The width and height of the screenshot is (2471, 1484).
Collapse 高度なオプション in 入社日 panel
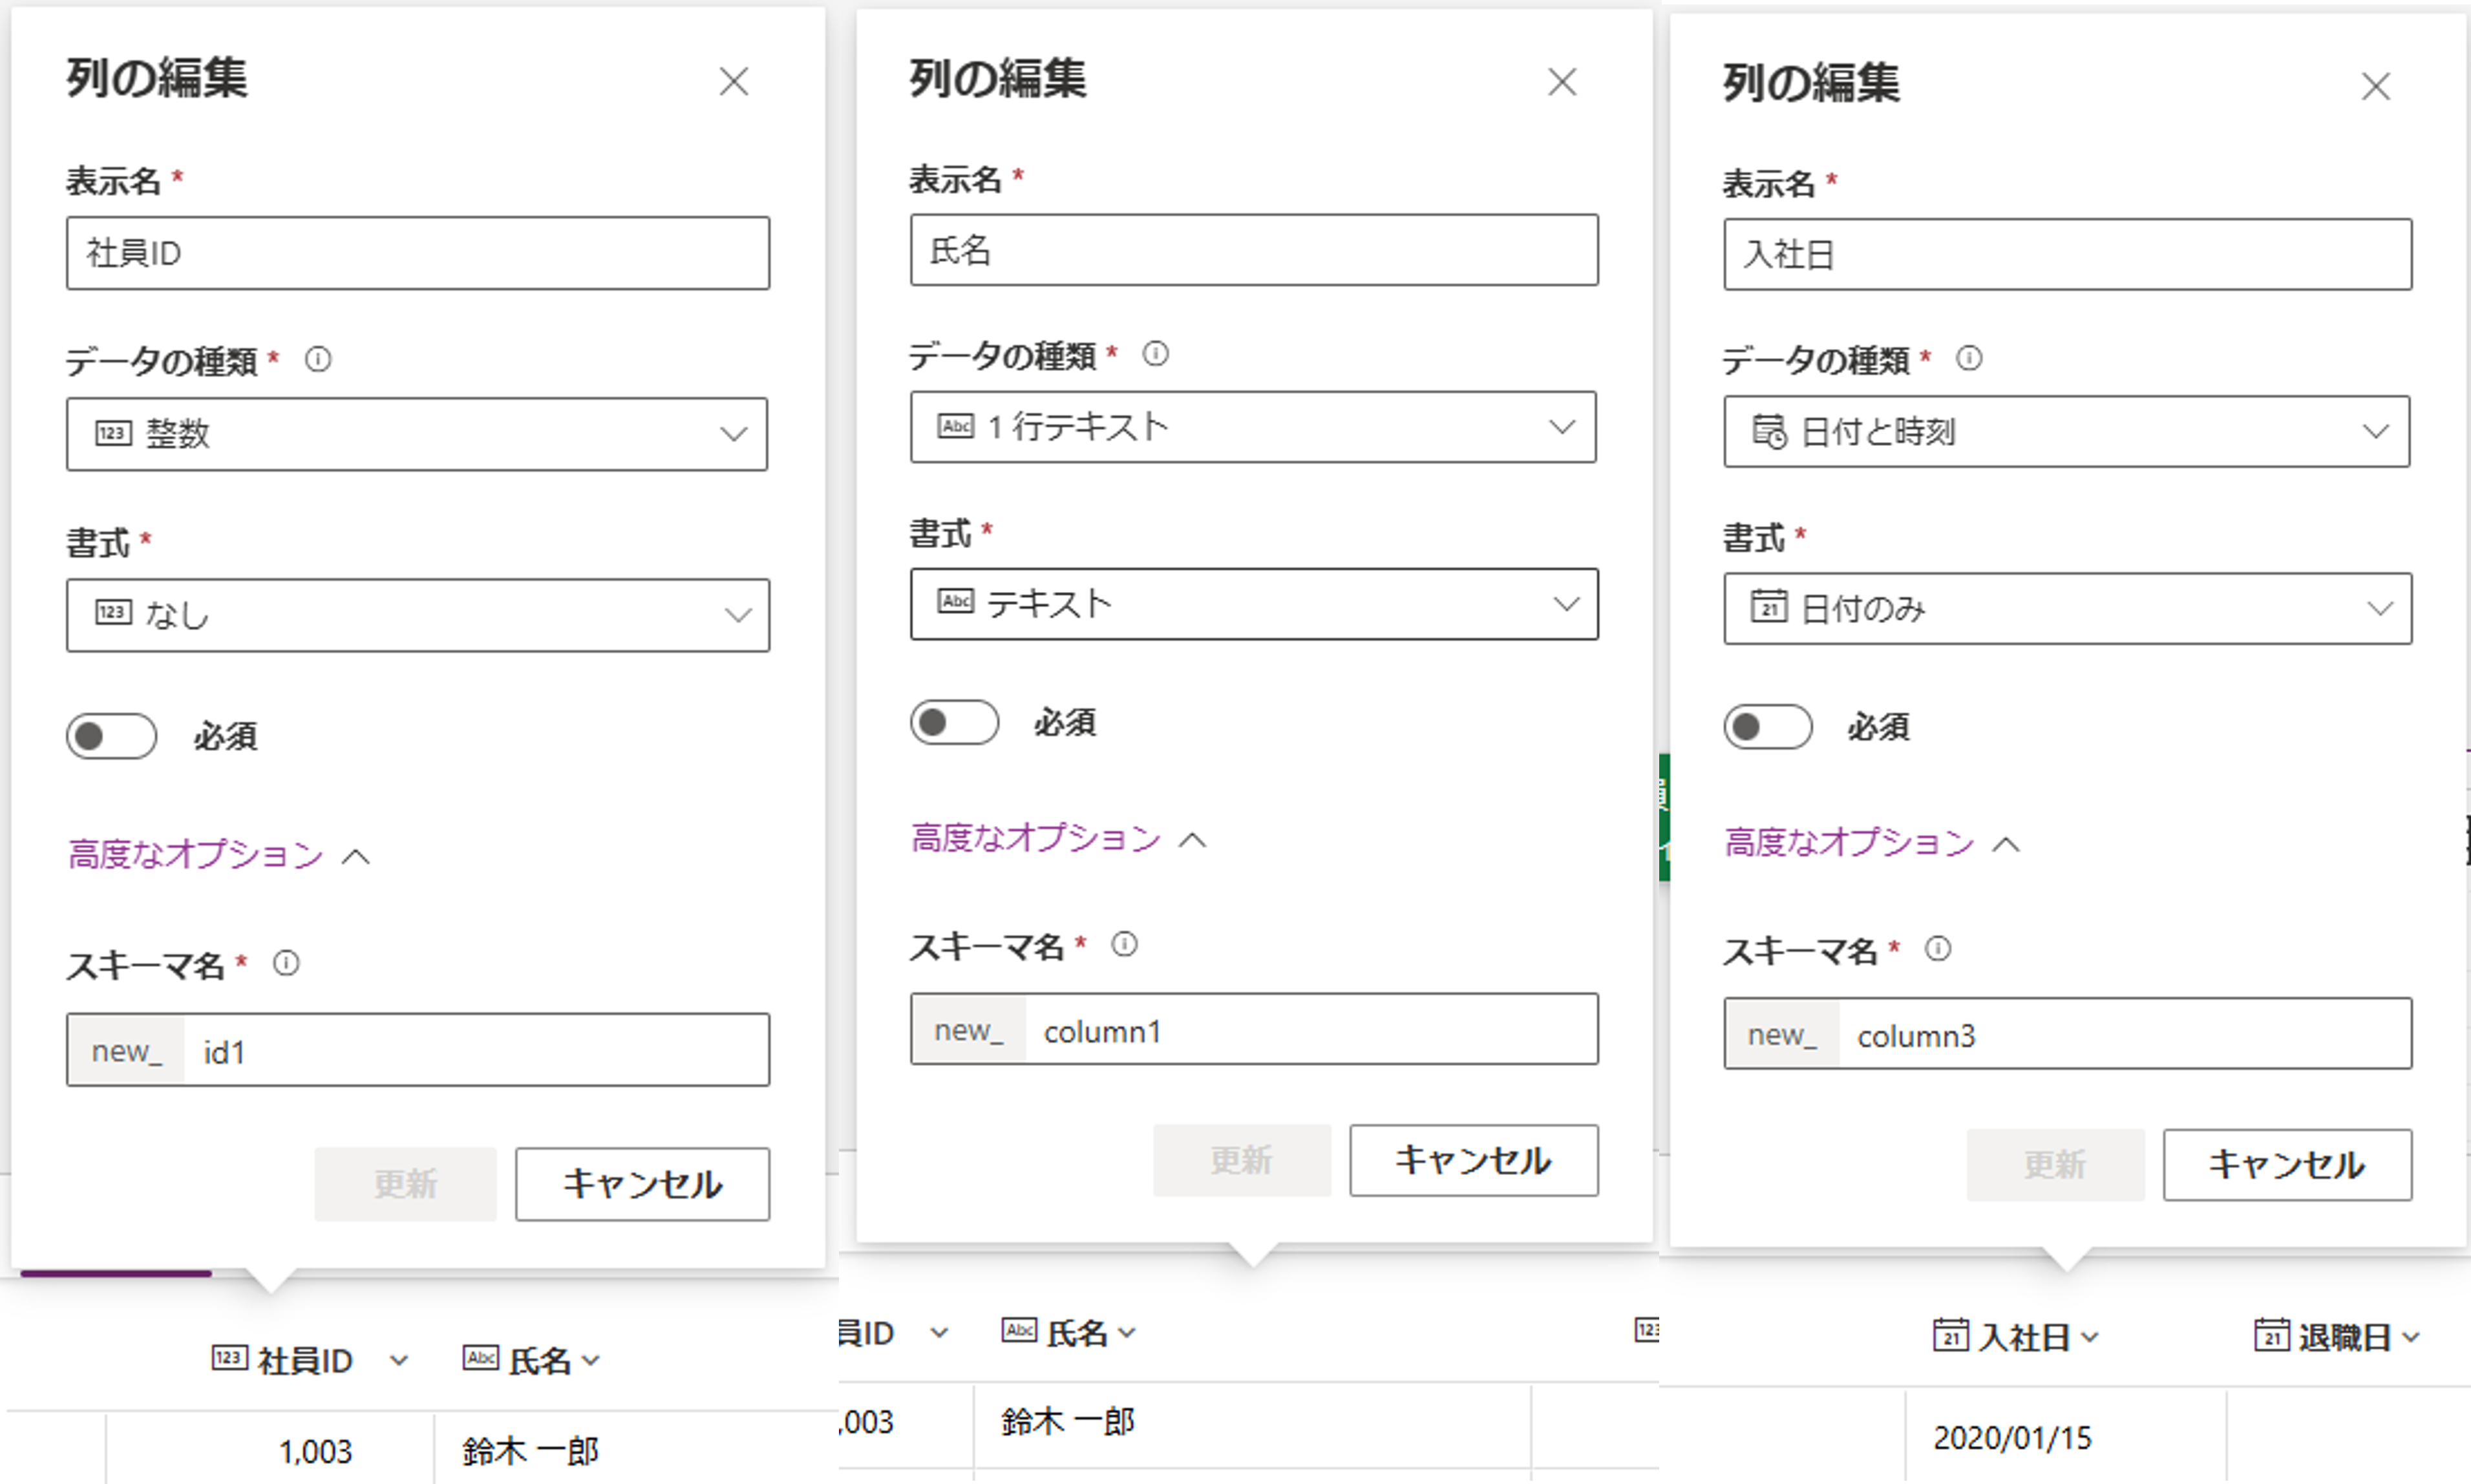click(1872, 843)
